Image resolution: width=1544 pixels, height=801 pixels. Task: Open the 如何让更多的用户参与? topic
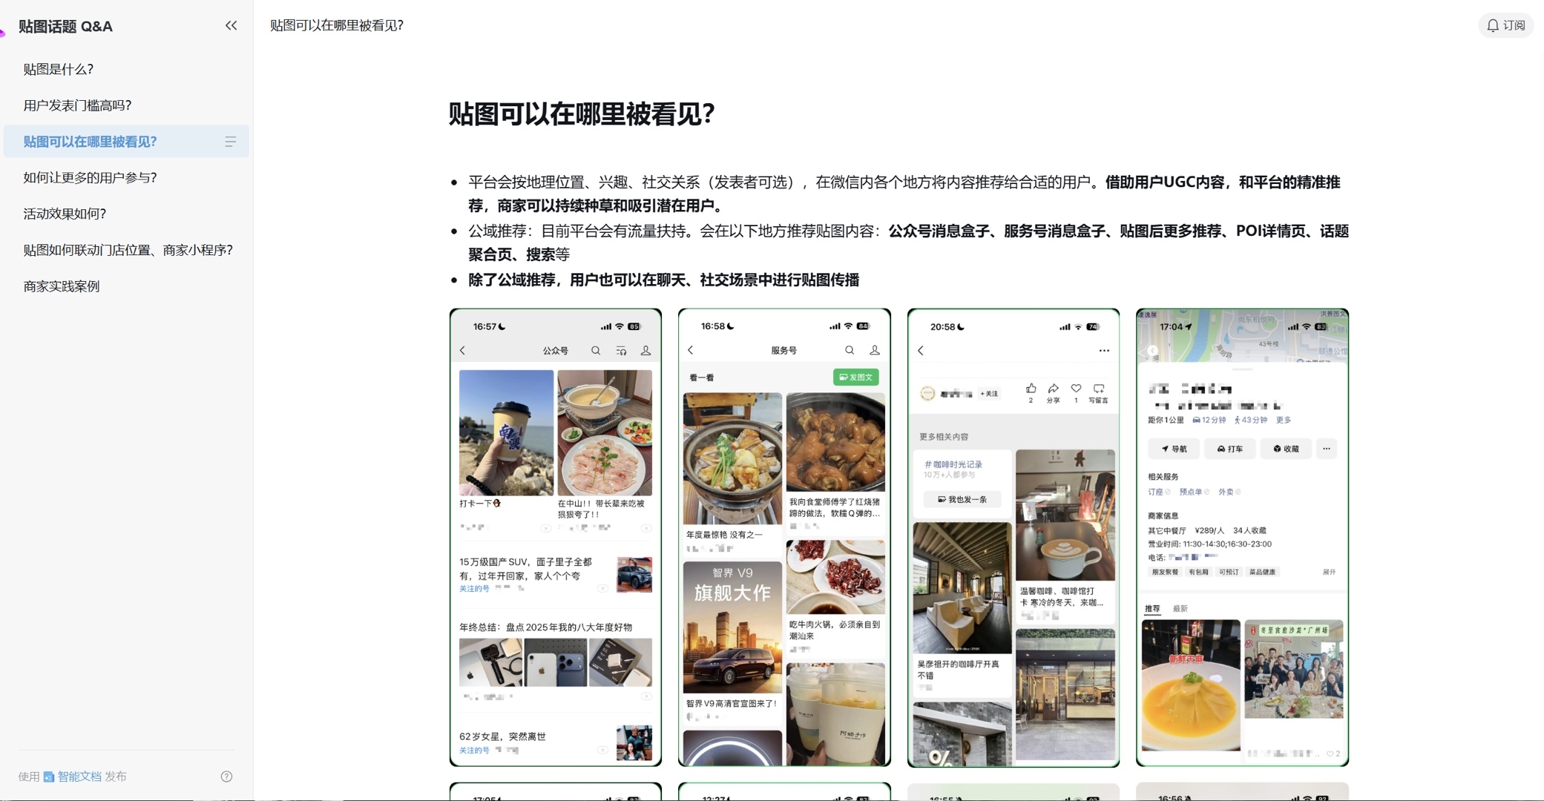tap(90, 177)
